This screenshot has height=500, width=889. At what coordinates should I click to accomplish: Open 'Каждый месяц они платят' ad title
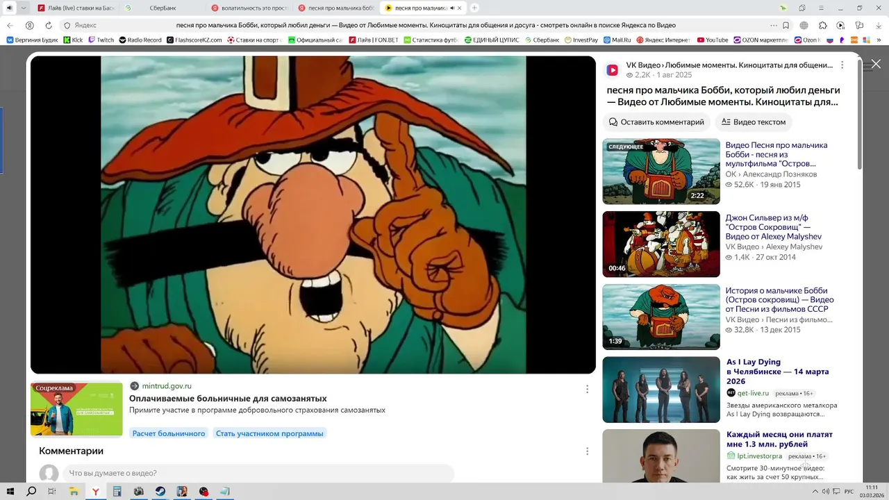779,440
